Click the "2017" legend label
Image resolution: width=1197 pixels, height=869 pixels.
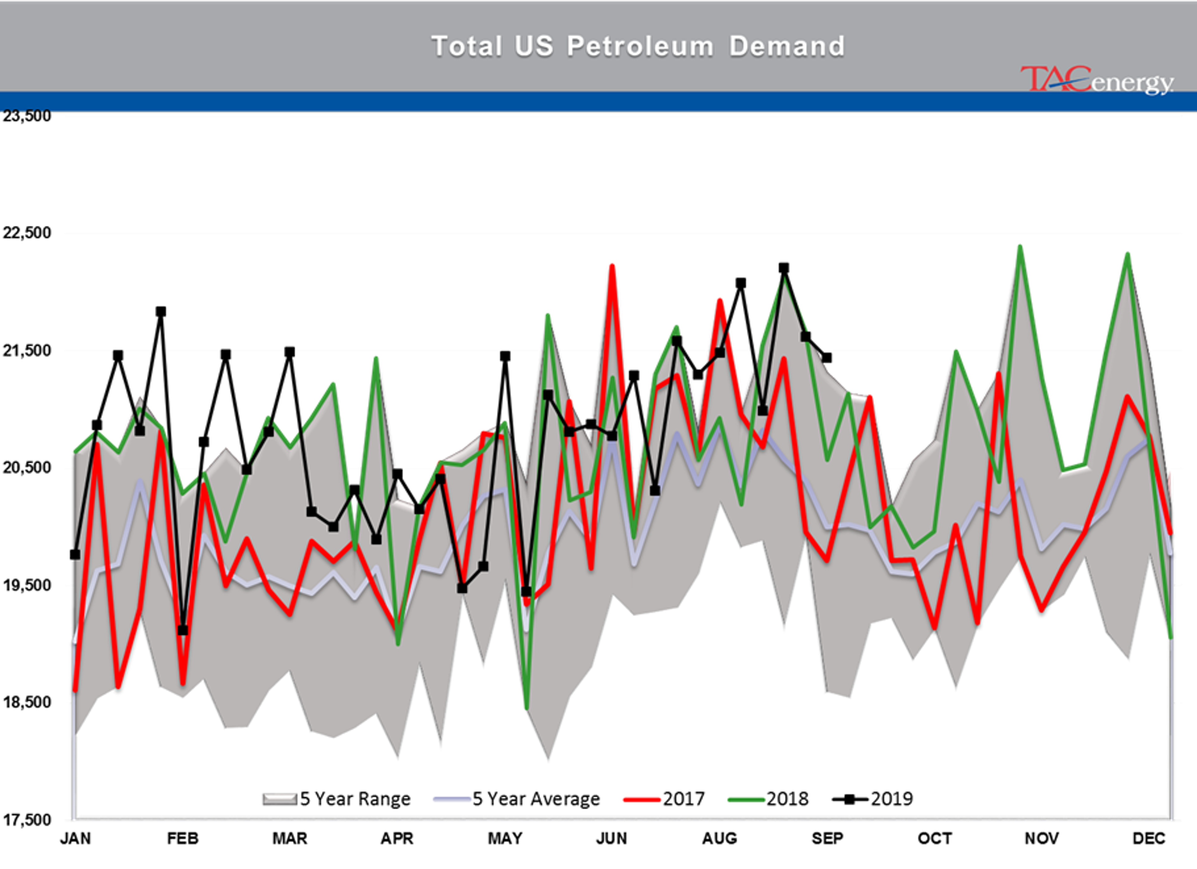pos(684,799)
